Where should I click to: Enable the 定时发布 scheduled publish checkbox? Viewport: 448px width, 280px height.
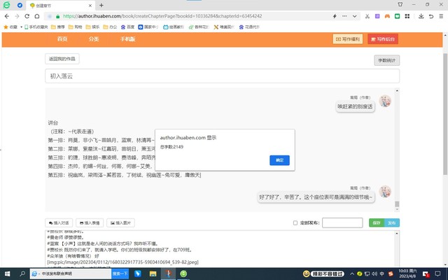pyautogui.click(x=295, y=223)
